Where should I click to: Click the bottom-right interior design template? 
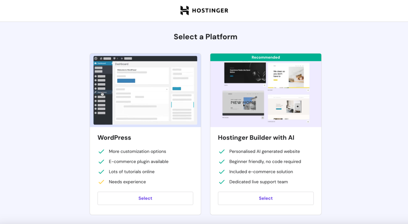(x=288, y=107)
